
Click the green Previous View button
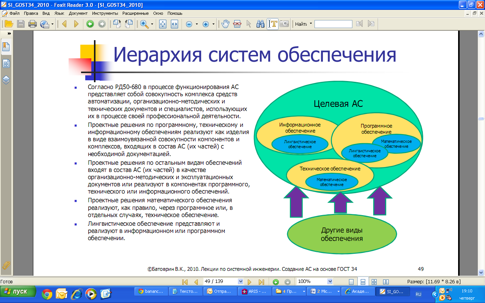pos(90,24)
